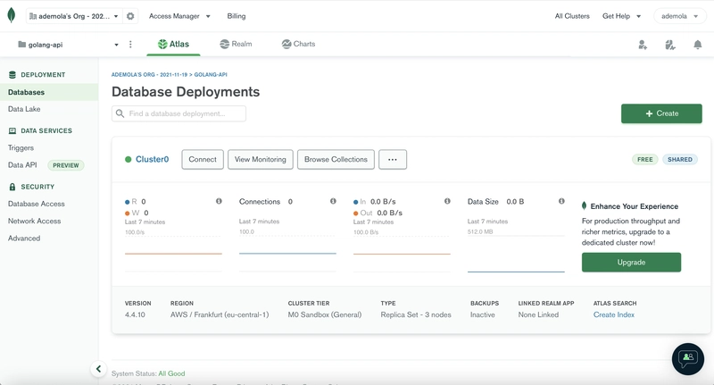Focus the Find a database deployment field
The width and height of the screenshot is (714, 385).
[179, 113]
